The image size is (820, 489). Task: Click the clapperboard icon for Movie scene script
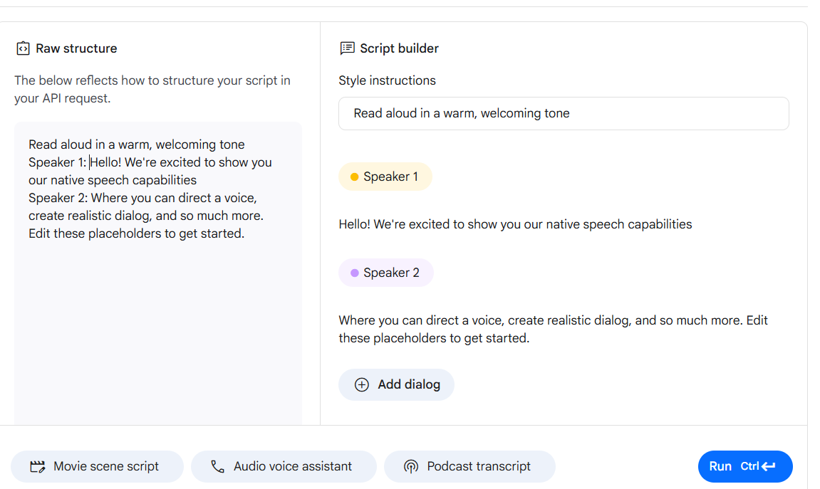tap(38, 467)
